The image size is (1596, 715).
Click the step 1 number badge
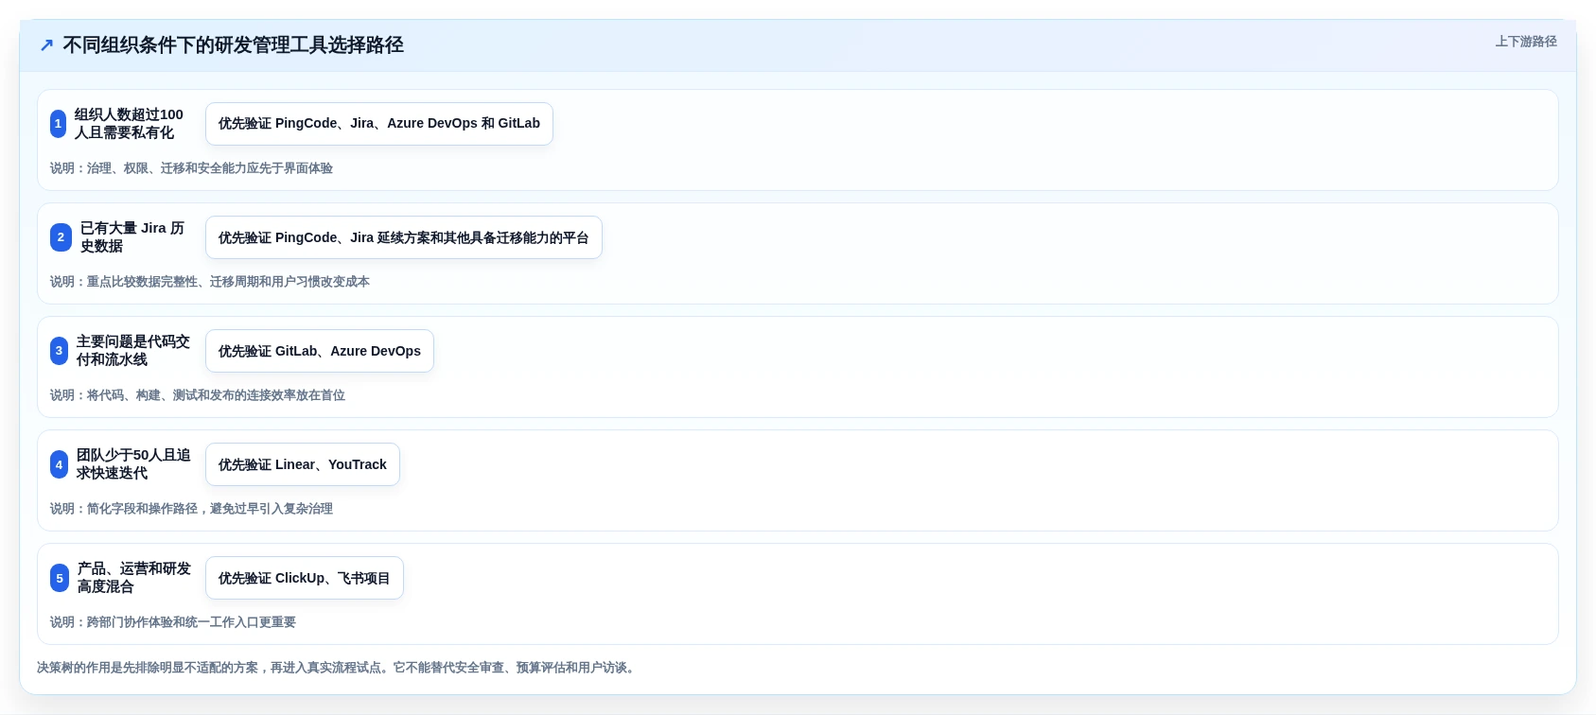coord(58,124)
